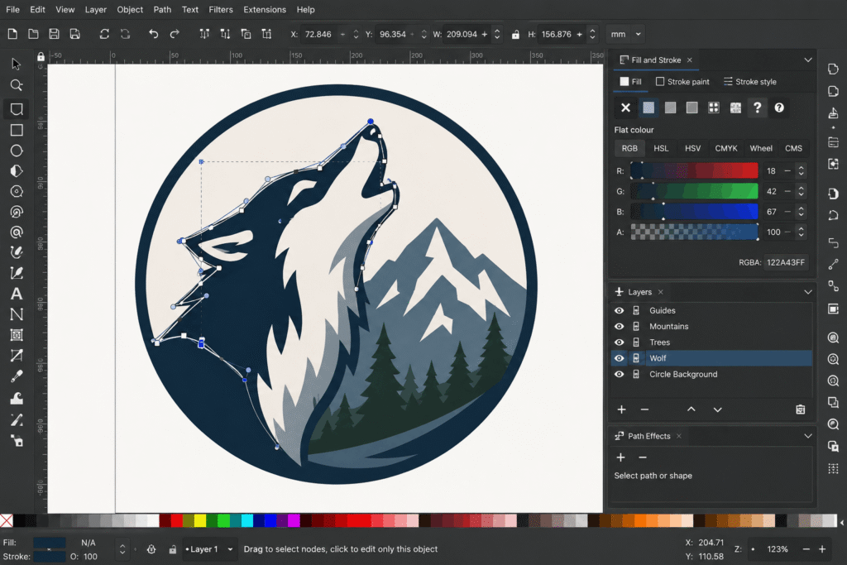Screen dimensions: 847x565
Task: Switch to Wheel colour mode
Action: click(x=761, y=149)
